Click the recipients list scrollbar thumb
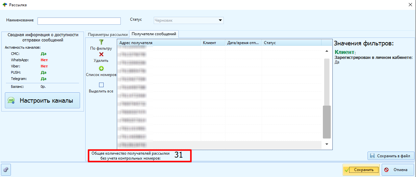 tap(326, 122)
